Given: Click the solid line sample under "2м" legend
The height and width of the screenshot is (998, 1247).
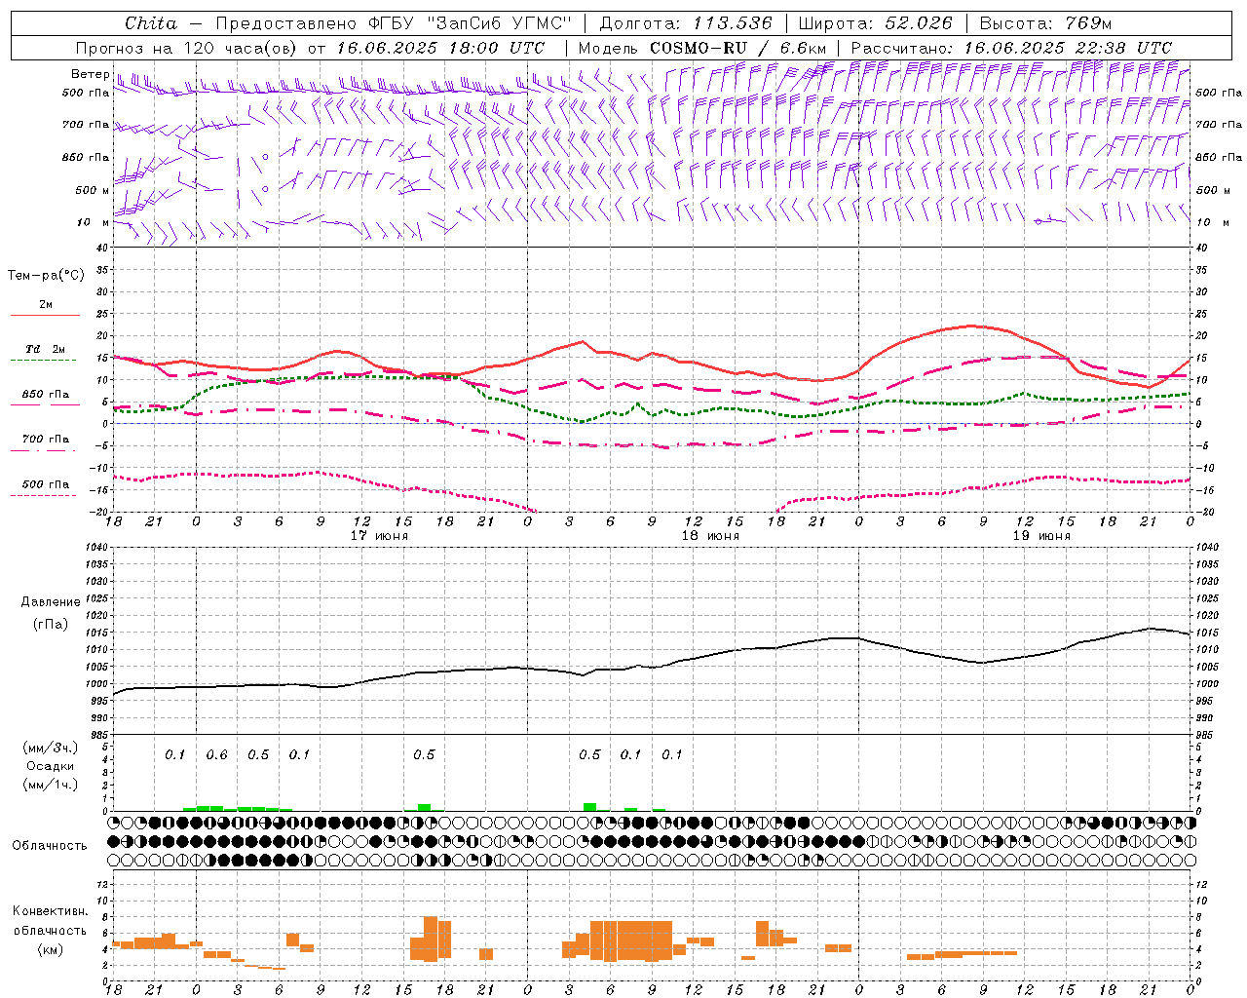Looking at the screenshot, I should pyautogui.click(x=44, y=316).
